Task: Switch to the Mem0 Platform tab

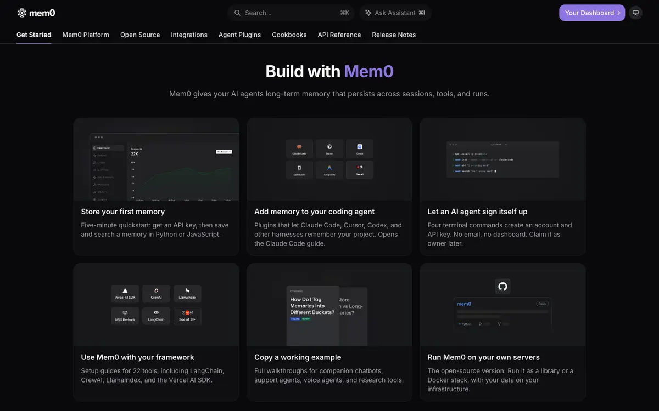Action: pos(86,35)
